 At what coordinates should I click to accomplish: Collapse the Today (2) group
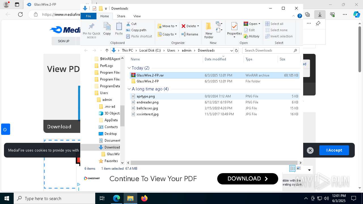click(129, 68)
